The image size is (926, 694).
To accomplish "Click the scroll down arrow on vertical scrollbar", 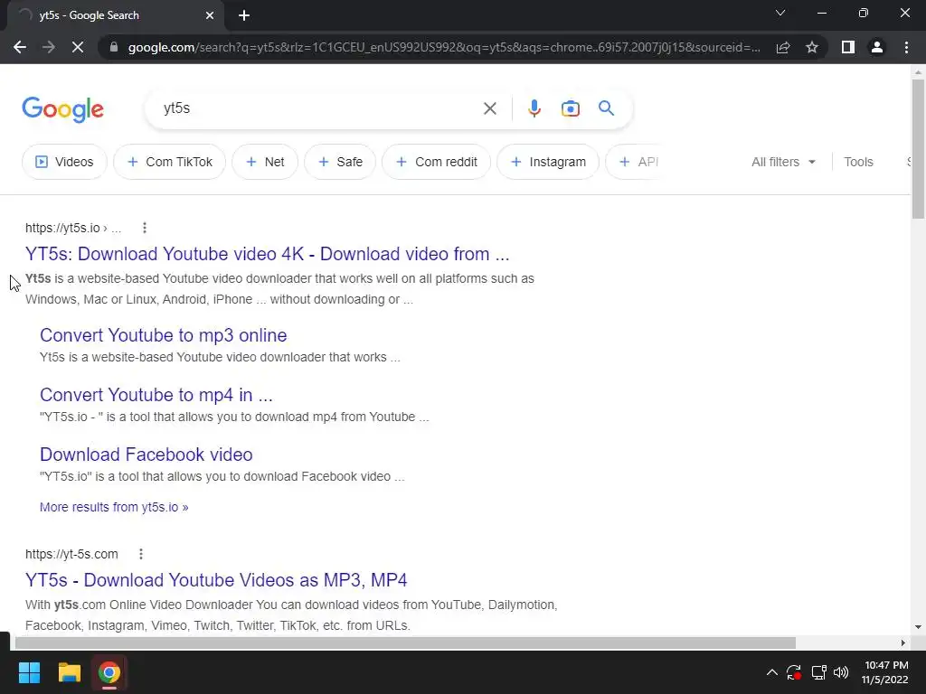I will [x=918, y=627].
